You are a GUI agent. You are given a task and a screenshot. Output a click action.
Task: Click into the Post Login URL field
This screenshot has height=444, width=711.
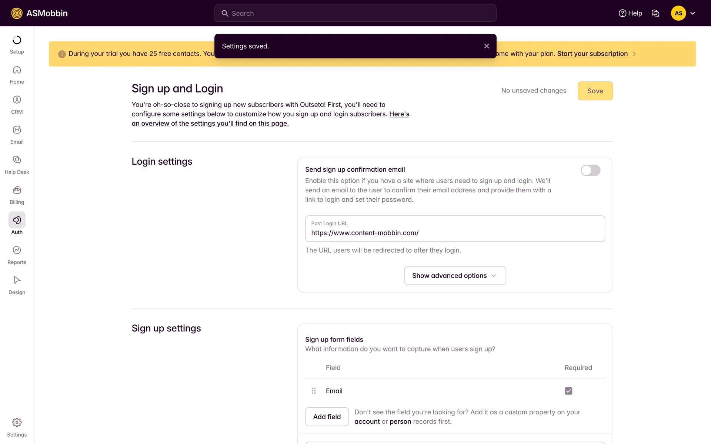click(455, 233)
